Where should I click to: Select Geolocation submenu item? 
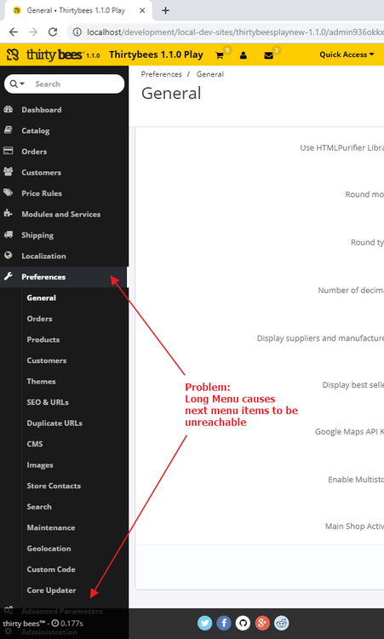pyautogui.click(x=49, y=548)
